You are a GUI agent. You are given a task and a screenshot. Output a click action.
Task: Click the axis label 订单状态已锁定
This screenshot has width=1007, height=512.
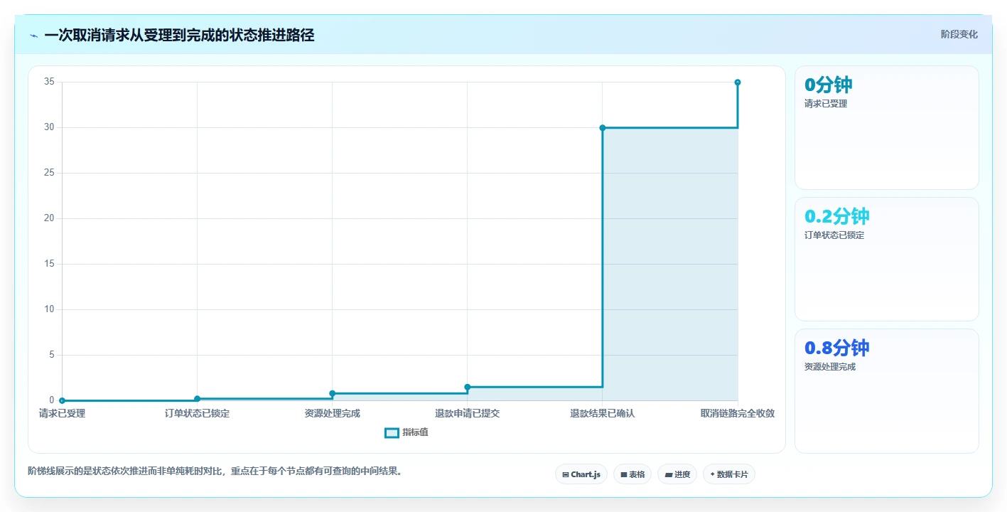tap(198, 413)
